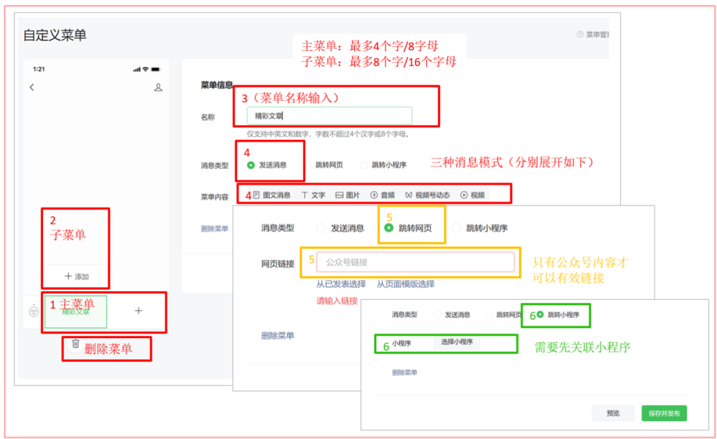The height and width of the screenshot is (439, 717).
Task: Select the 图片 image content icon
Action: (347, 195)
